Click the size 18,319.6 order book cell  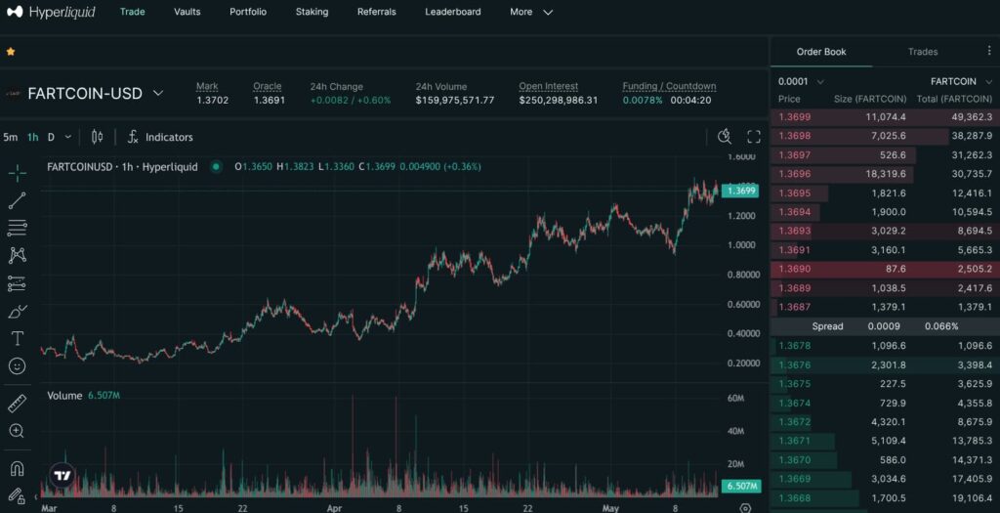885,174
